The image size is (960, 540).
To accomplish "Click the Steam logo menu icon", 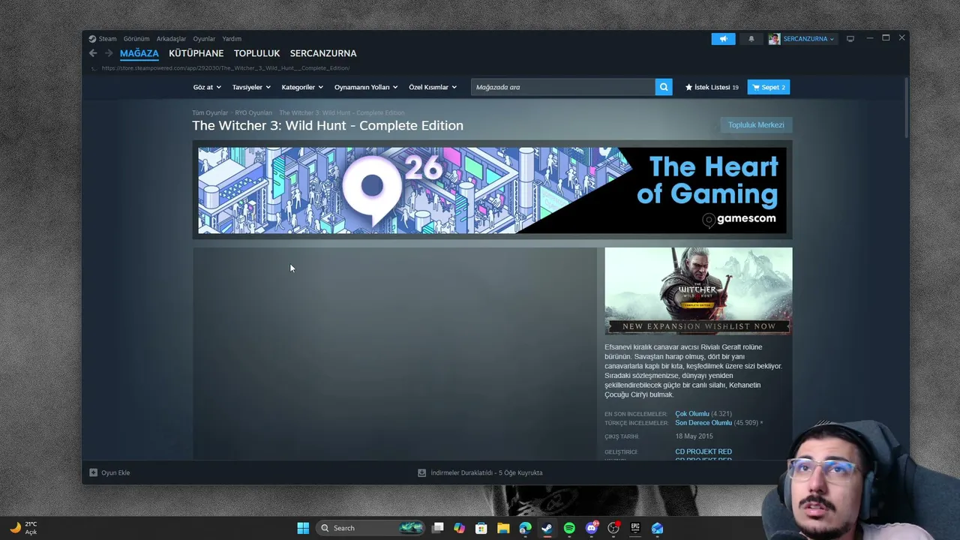I will click(x=92, y=39).
